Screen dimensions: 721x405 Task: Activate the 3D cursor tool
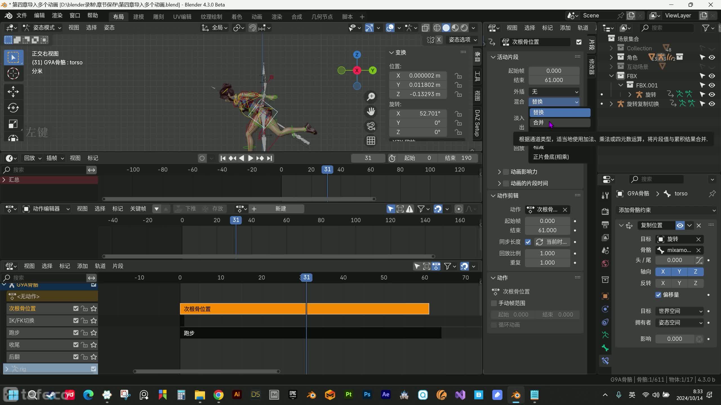[13, 74]
